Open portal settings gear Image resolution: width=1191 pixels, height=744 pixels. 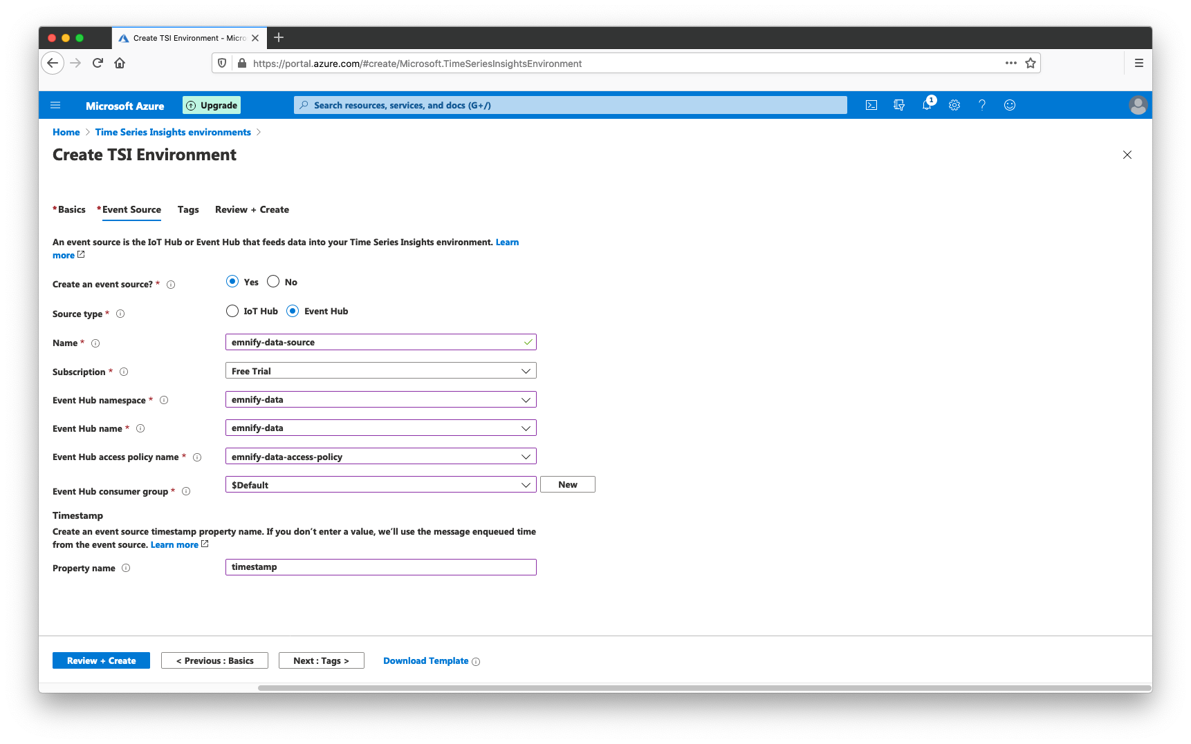coord(954,105)
